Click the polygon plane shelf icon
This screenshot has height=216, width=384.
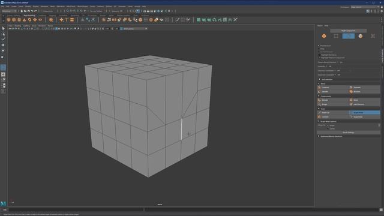click(x=35, y=20)
